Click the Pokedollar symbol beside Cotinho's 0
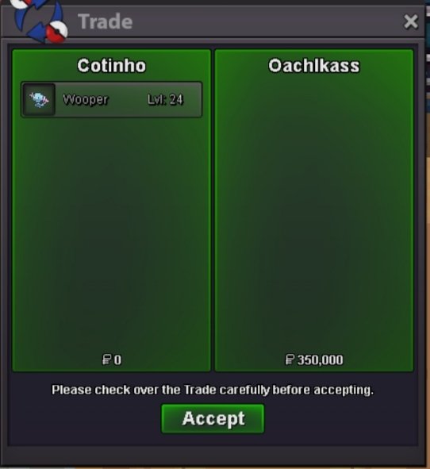The width and height of the screenshot is (430, 469). pos(106,359)
